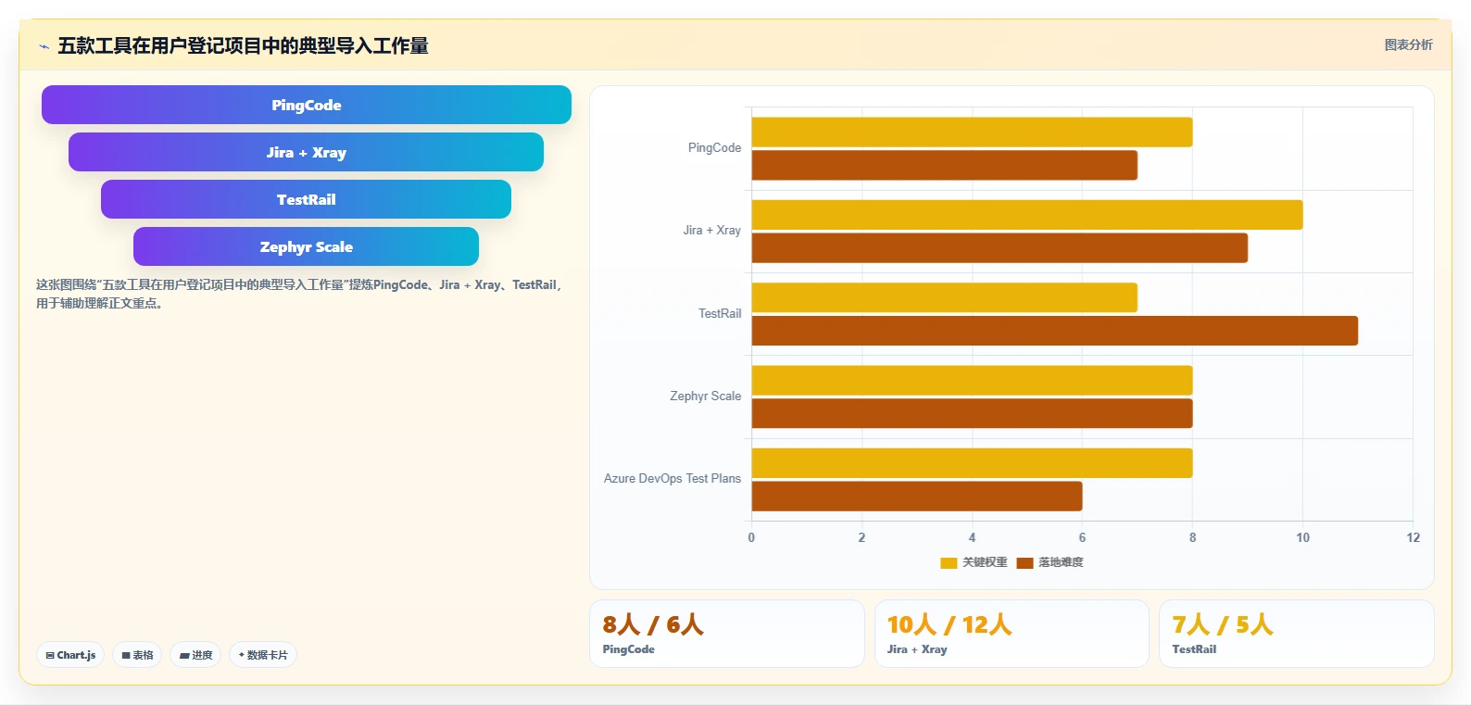Click the small icon before the header title
This screenshot has height=705, width=1471.
[x=44, y=46]
